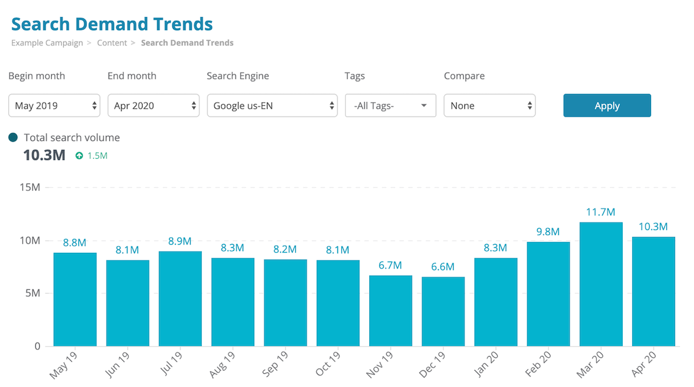Select the Feb 20 bar

pyautogui.click(x=548, y=294)
